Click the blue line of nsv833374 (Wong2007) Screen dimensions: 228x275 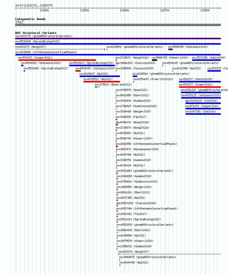coord(170,254)
